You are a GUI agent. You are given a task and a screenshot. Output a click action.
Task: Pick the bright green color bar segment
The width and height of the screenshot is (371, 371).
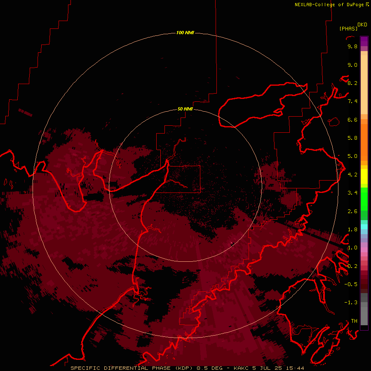(x=364, y=199)
